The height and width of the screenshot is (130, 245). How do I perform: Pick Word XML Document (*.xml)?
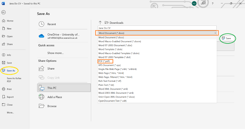[x=113, y=89]
